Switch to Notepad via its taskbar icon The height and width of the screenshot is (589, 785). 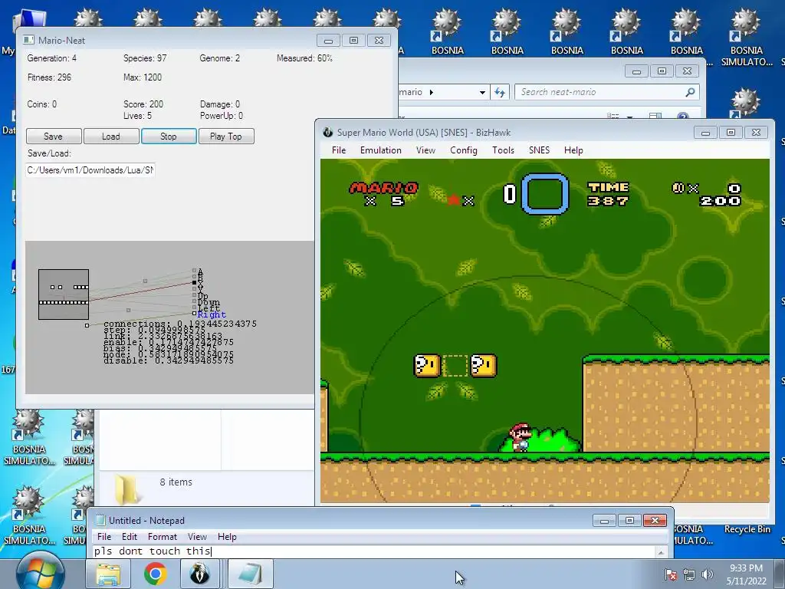click(x=251, y=574)
